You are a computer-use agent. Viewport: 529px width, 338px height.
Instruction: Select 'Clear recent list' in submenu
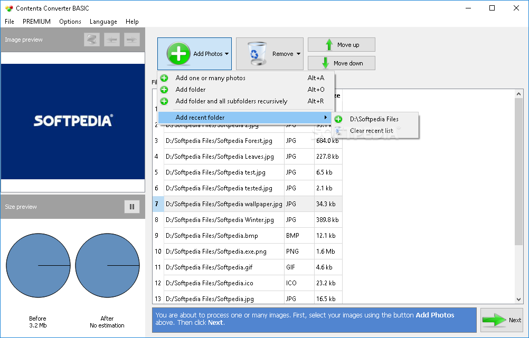pyautogui.click(x=375, y=131)
